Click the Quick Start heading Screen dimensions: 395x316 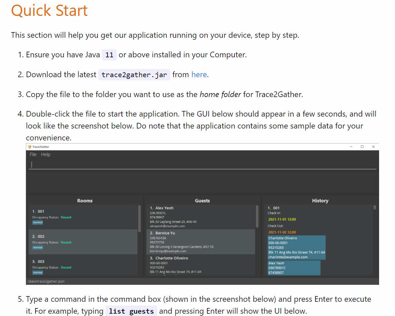pyautogui.click(x=49, y=11)
